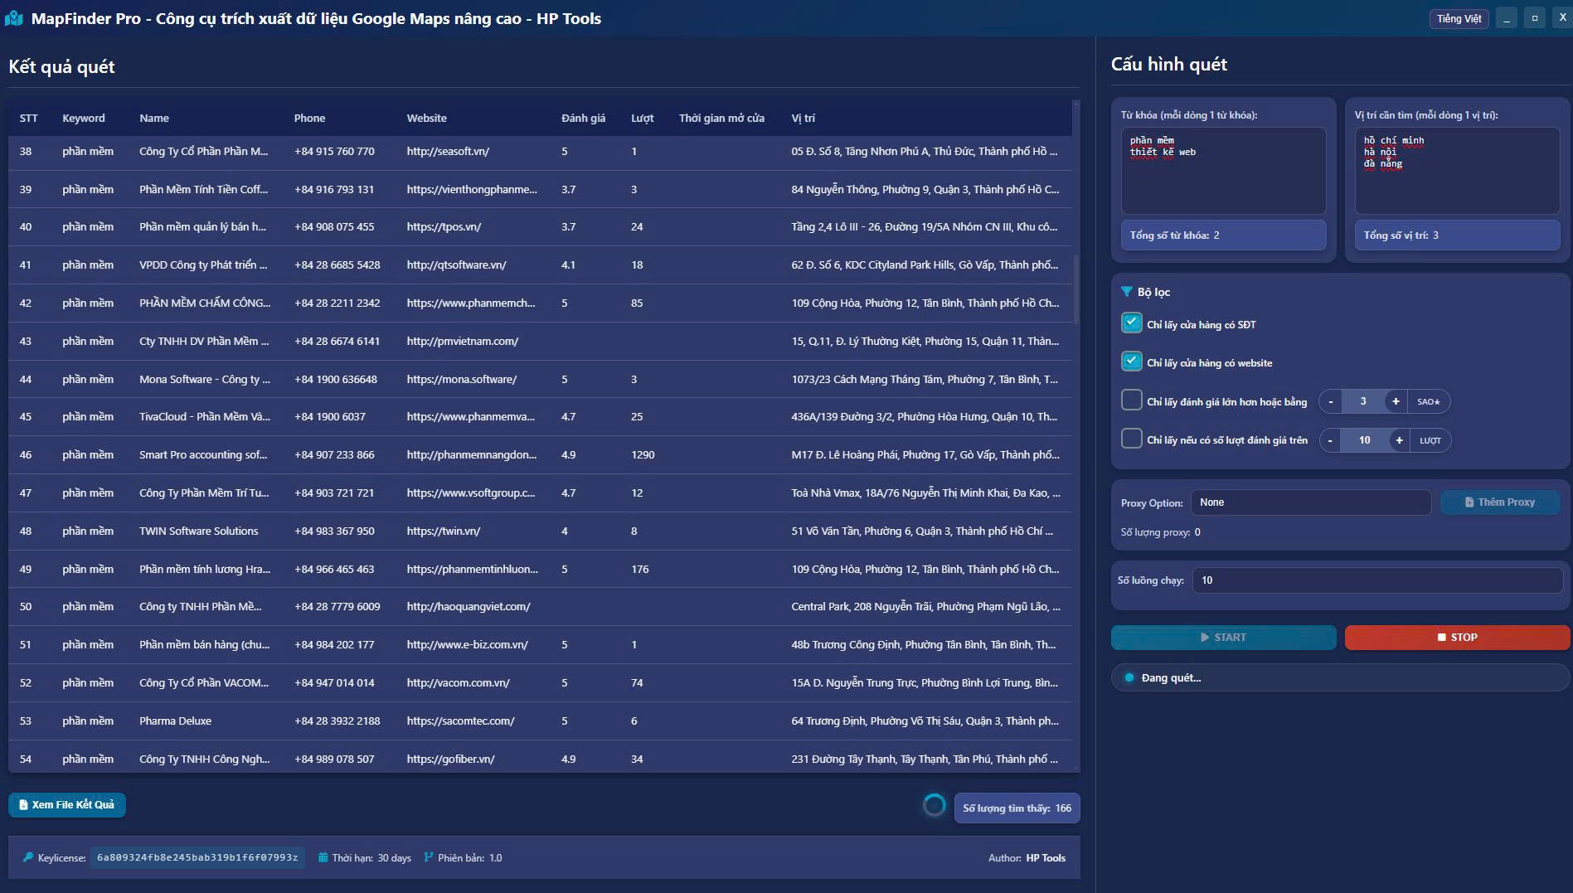Click the Pharma Deluxe name cell

(175, 721)
